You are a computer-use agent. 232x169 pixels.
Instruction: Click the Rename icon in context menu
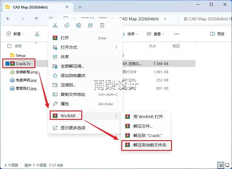(79, 25)
